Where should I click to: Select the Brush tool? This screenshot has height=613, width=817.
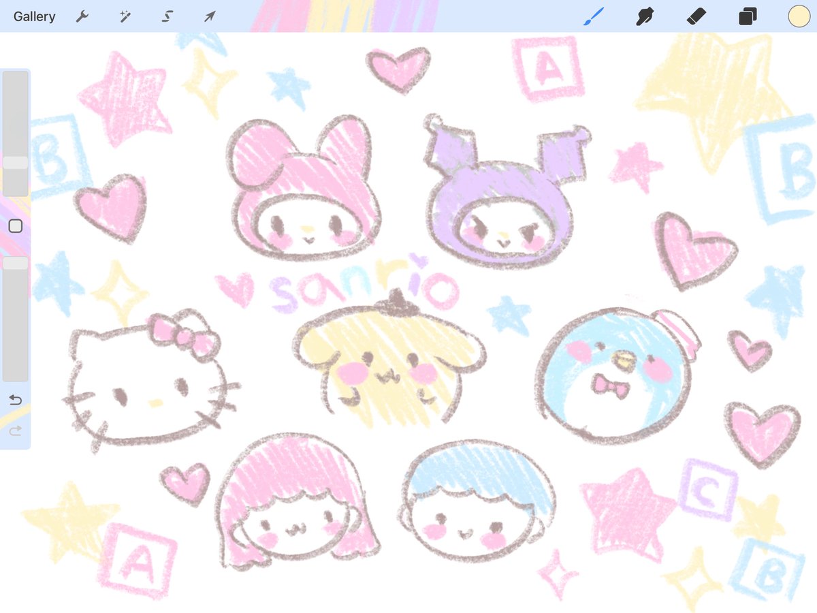click(x=594, y=16)
